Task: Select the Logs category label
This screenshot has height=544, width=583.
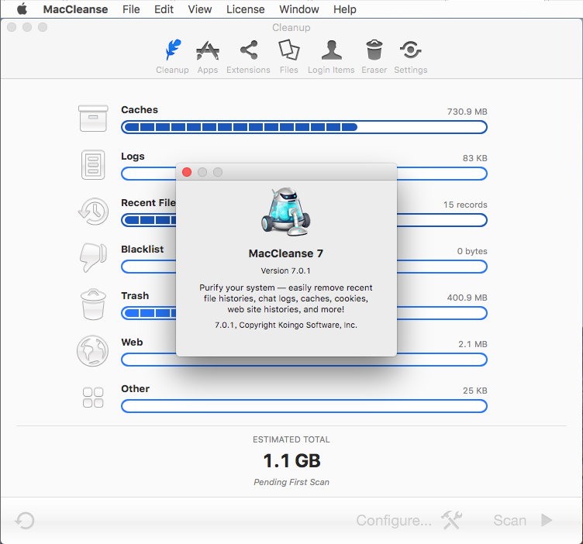Action: click(133, 157)
